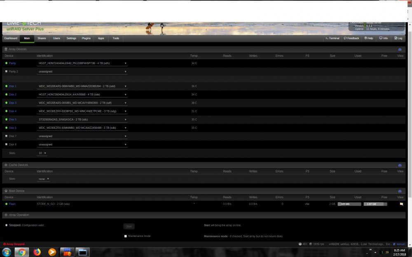412x257 pixels.
Task: Open the Flash boot device link
Action: tap(12, 204)
